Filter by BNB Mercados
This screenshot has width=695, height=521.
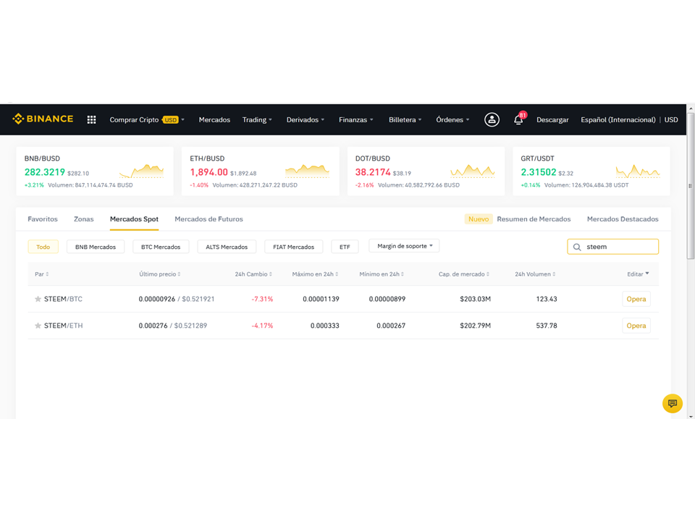pos(96,247)
